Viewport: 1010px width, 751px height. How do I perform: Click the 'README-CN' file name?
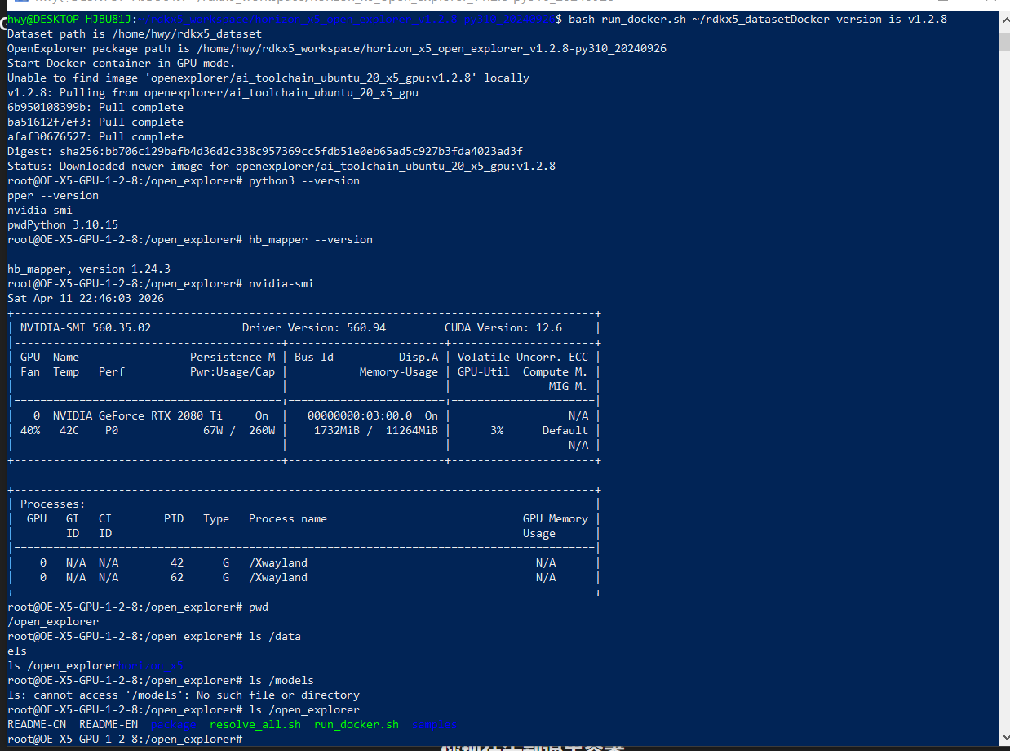(37, 724)
